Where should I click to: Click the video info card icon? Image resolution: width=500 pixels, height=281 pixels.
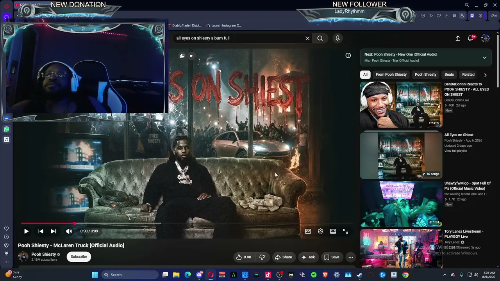pos(348,55)
